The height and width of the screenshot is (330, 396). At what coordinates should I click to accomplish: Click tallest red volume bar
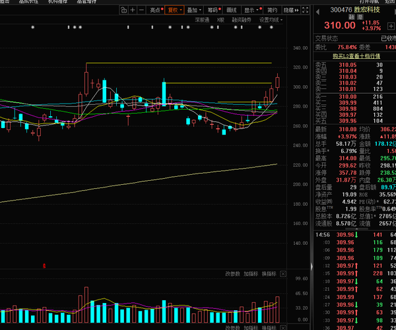[86, 305]
